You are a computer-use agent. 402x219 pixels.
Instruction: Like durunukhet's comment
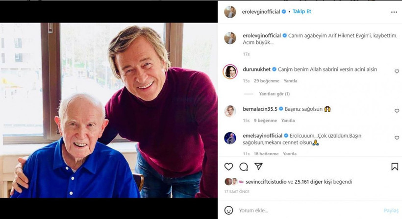[397, 72]
